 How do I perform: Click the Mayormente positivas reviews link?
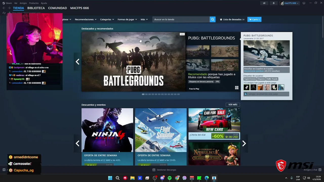(254, 71)
